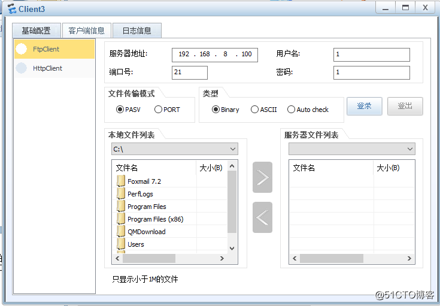Click the 登出 logout button
The height and width of the screenshot is (306, 440).
tap(405, 106)
